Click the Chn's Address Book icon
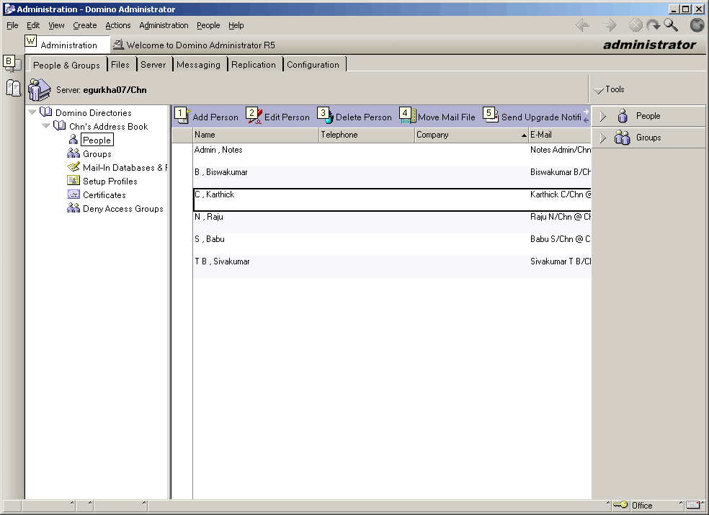 pyautogui.click(x=60, y=126)
